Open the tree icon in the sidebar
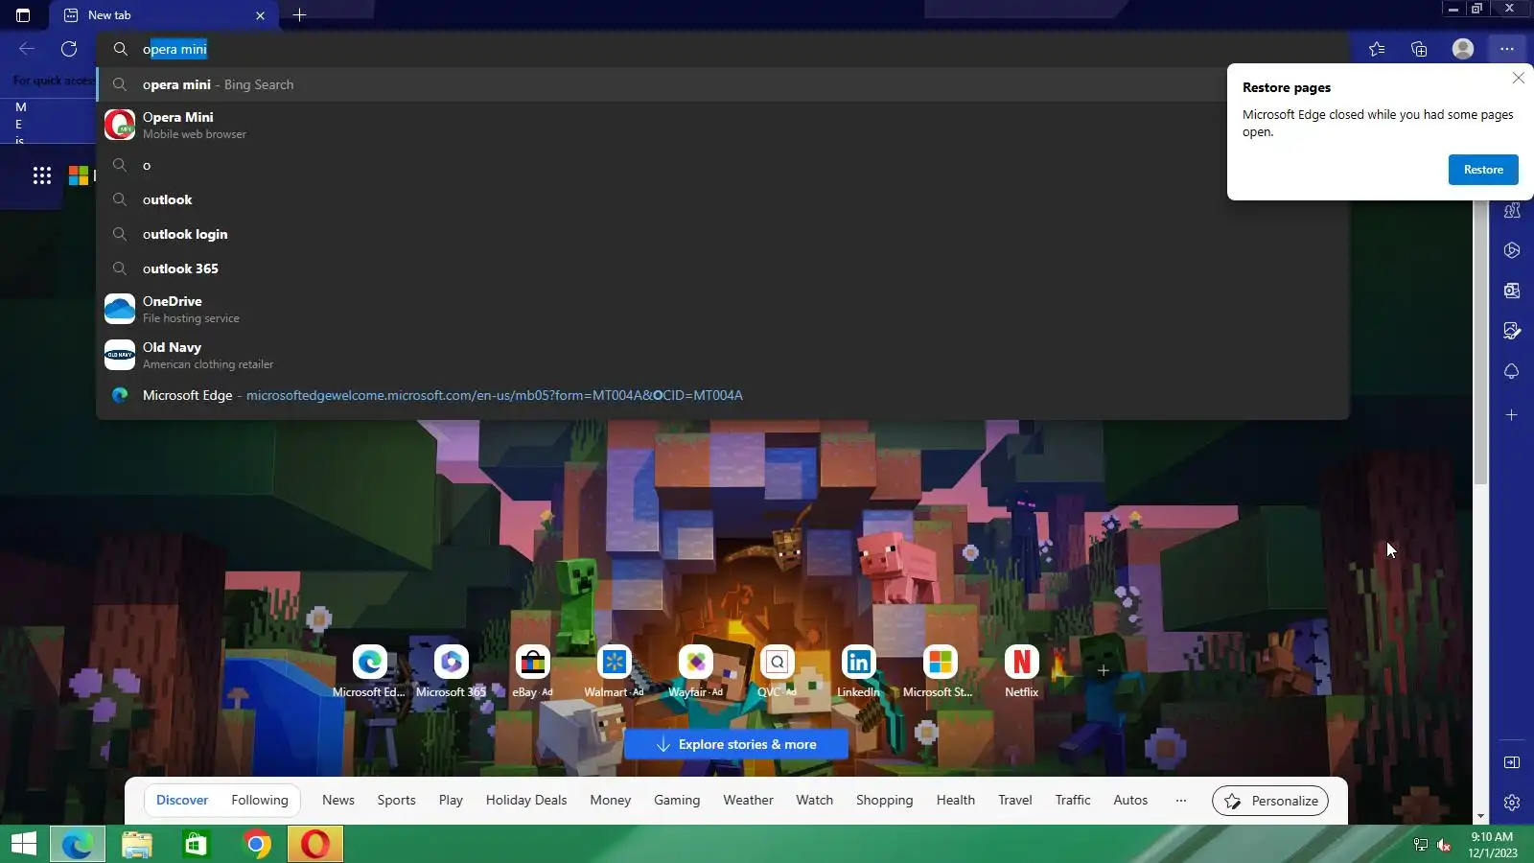1534x863 pixels. (x=1512, y=371)
